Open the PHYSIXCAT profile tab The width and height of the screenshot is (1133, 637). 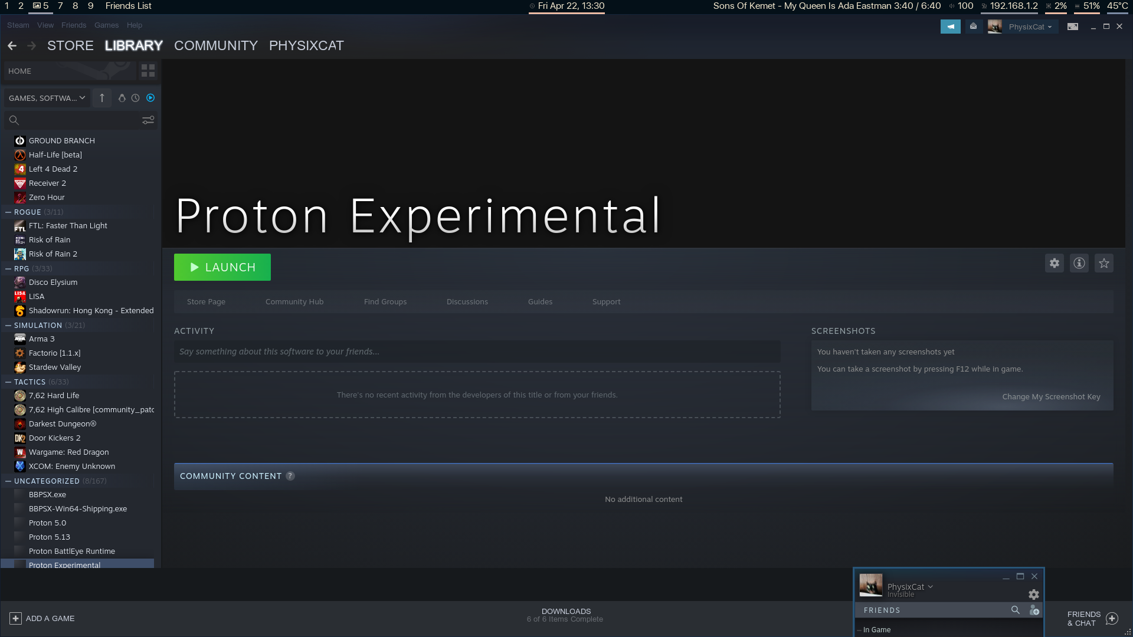[x=306, y=45]
